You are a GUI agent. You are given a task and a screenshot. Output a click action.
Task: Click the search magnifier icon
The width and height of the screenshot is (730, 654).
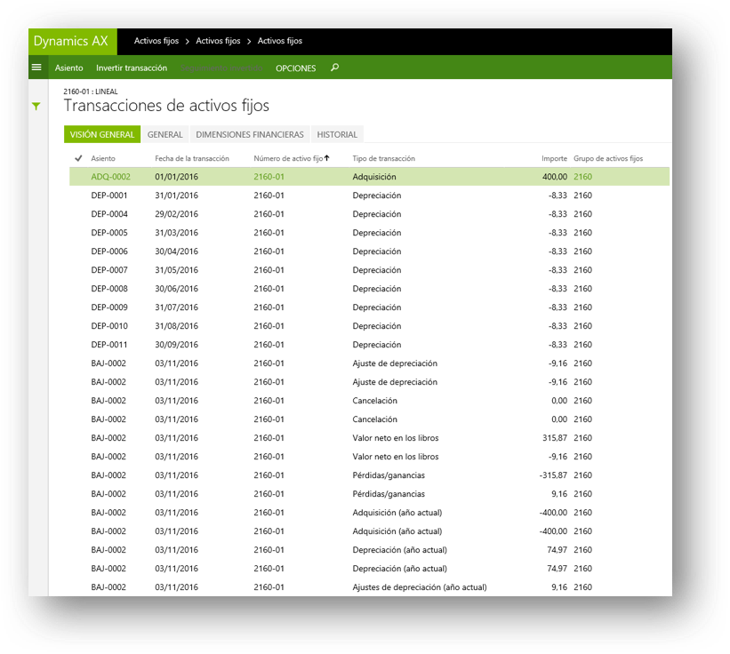coord(334,68)
